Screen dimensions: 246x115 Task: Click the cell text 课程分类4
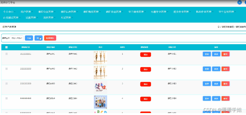click(73, 98)
